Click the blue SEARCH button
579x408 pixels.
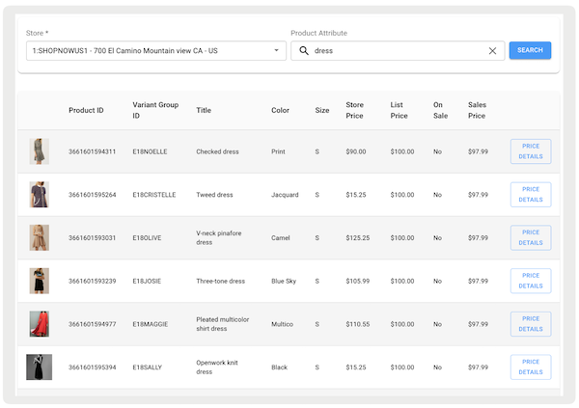tap(530, 50)
